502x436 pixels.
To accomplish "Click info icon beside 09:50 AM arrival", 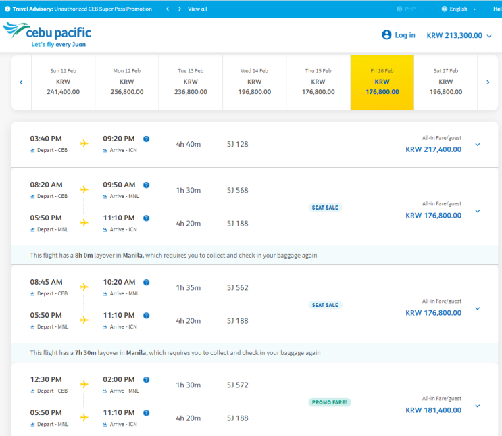I will click(x=147, y=185).
